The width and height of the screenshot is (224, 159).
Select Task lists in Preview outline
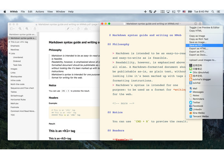[x=17, y=65]
